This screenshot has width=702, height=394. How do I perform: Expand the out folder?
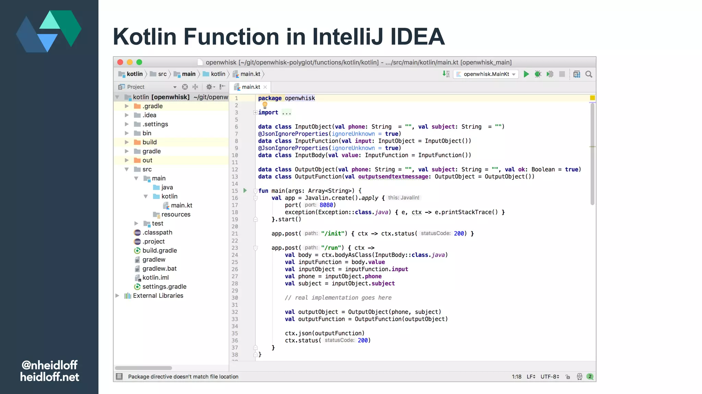(126, 160)
